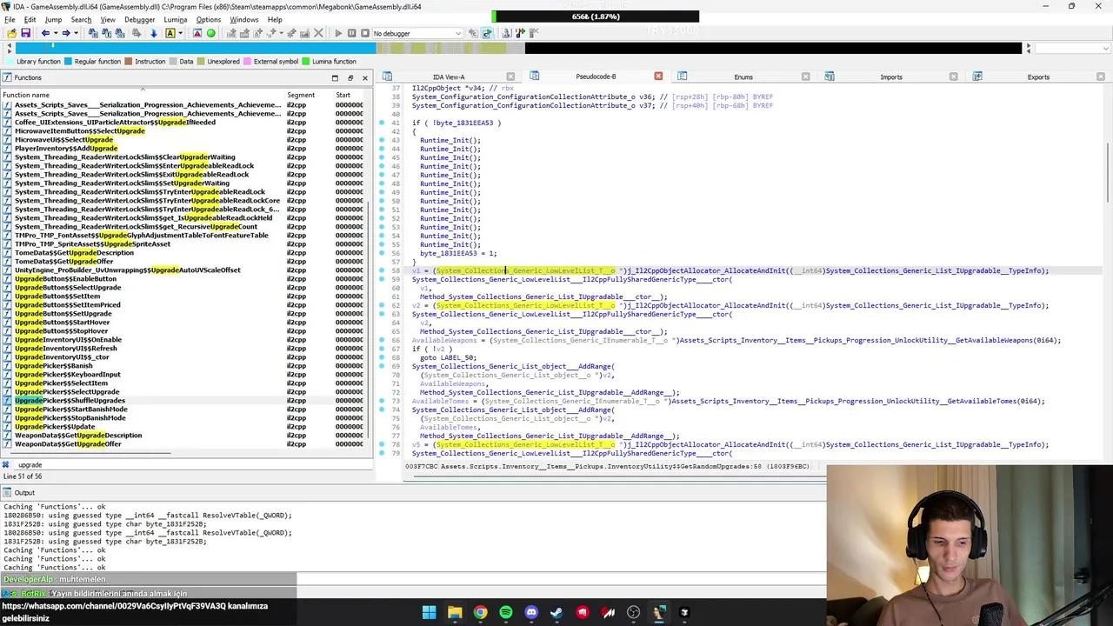Viewport: 1113px width, 626px height.
Task: Open the Debugger menu
Action: [139, 19]
